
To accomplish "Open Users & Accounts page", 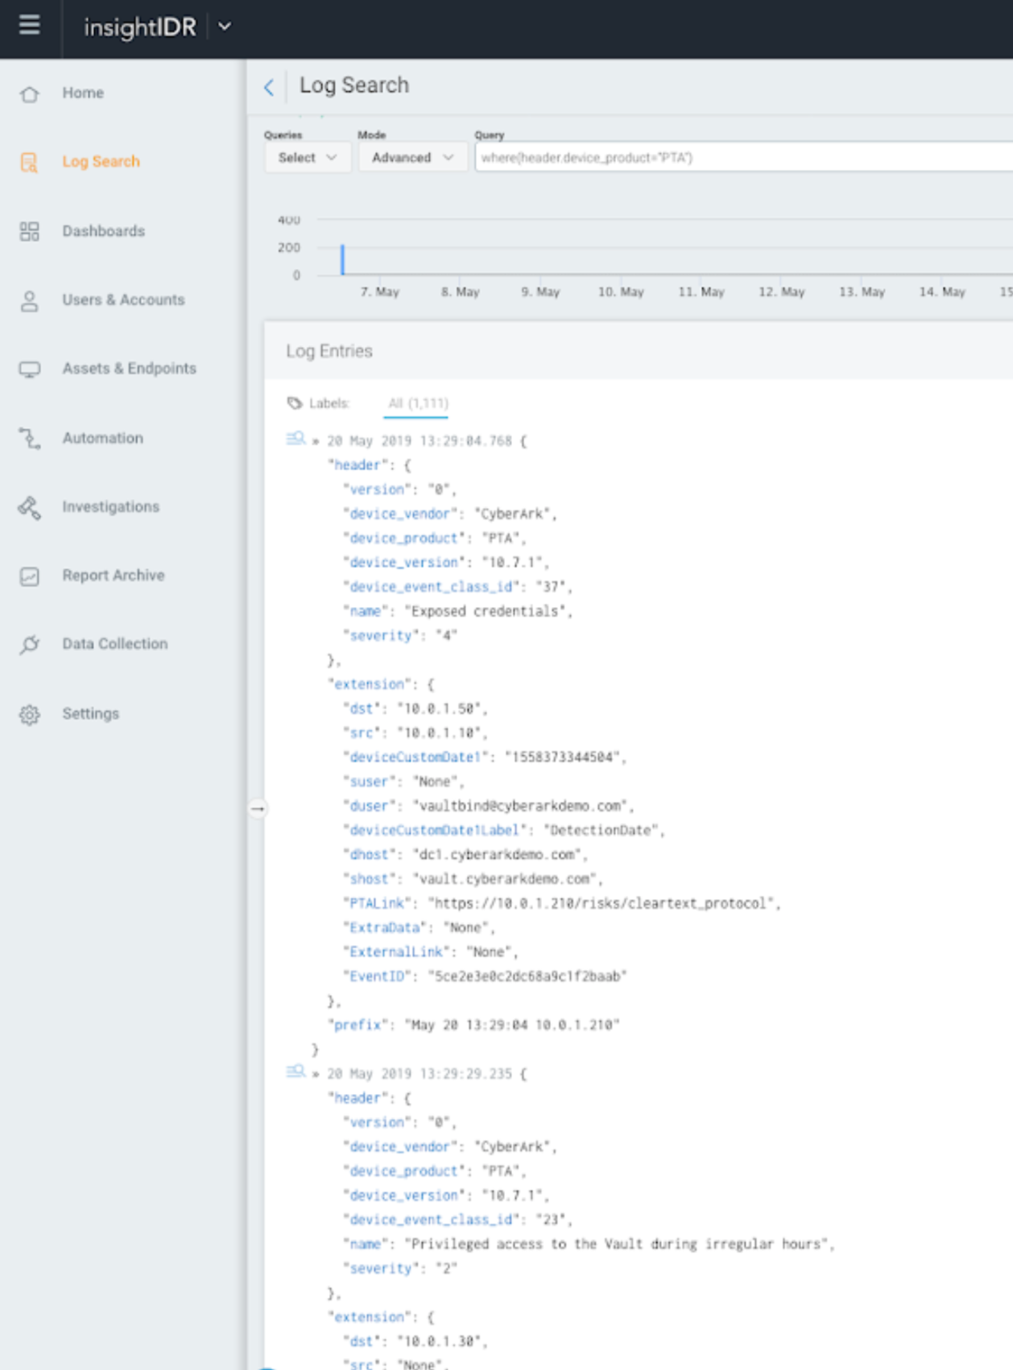I will pos(123,299).
